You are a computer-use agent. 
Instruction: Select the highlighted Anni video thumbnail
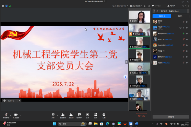point(140,43)
